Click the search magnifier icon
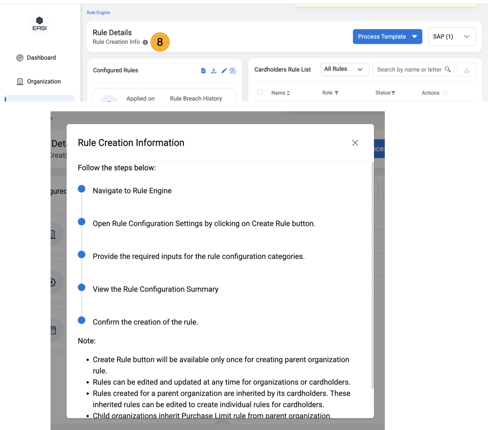This screenshot has width=496, height=430. coord(448,69)
